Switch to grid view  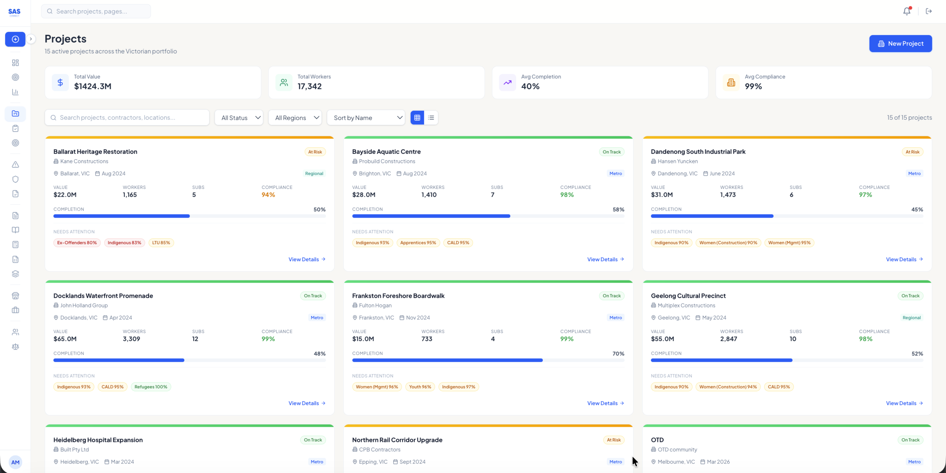417,118
